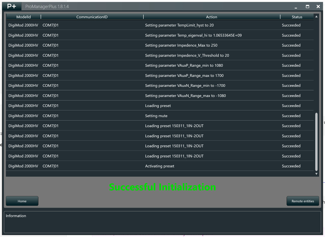
Task: Click the scroll up arrow
Action: (316, 17)
